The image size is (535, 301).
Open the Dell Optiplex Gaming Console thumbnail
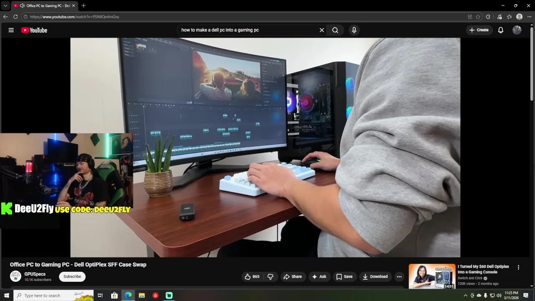pyautogui.click(x=432, y=276)
